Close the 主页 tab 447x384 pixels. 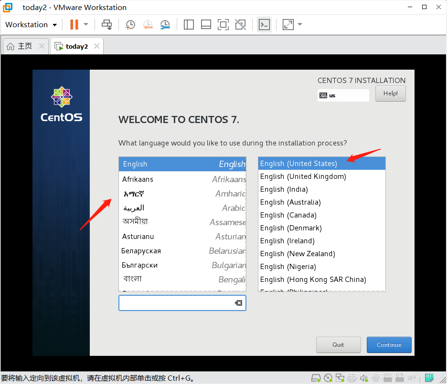click(42, 46)
